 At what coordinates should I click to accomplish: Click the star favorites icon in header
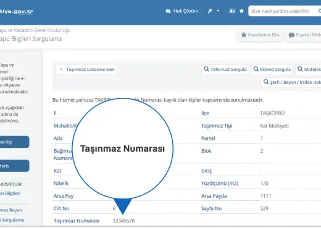point(241,11)
